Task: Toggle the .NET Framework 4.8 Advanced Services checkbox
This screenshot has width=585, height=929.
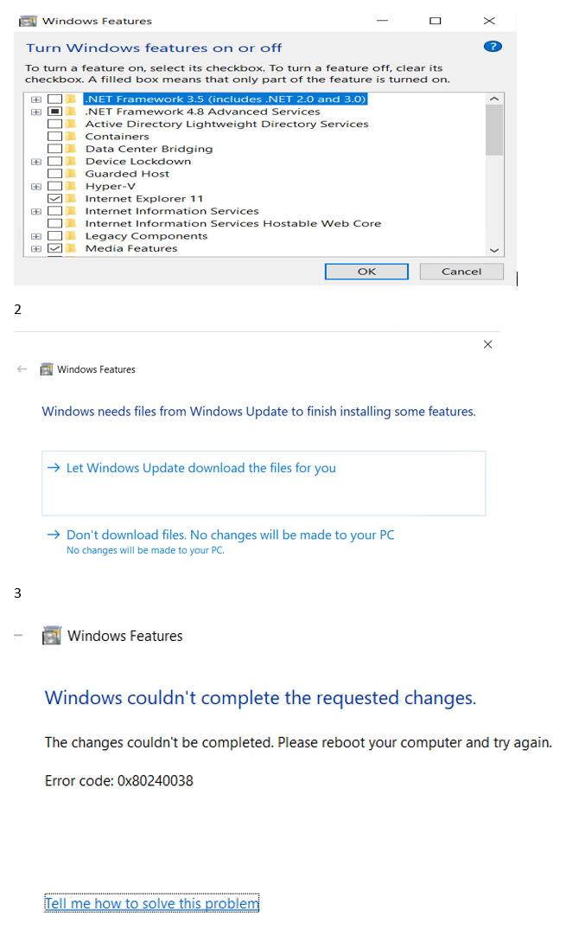Action: (55, 112)
